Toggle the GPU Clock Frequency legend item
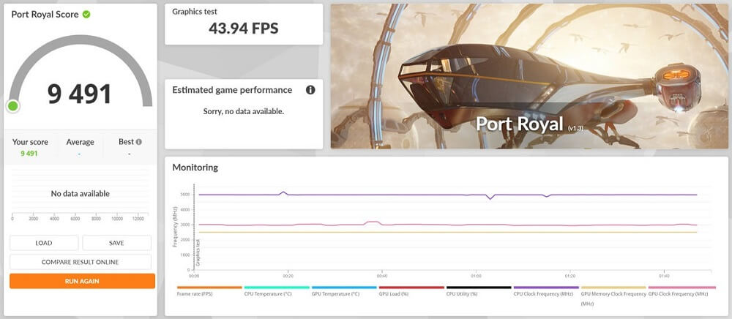This screenshot has height=319, width=732. pyautogui.click(x=681, y=291)
